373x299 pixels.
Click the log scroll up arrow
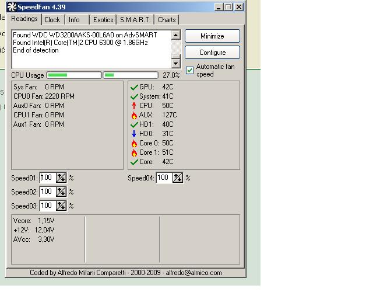pyautogui.click(x=176, y=35)
